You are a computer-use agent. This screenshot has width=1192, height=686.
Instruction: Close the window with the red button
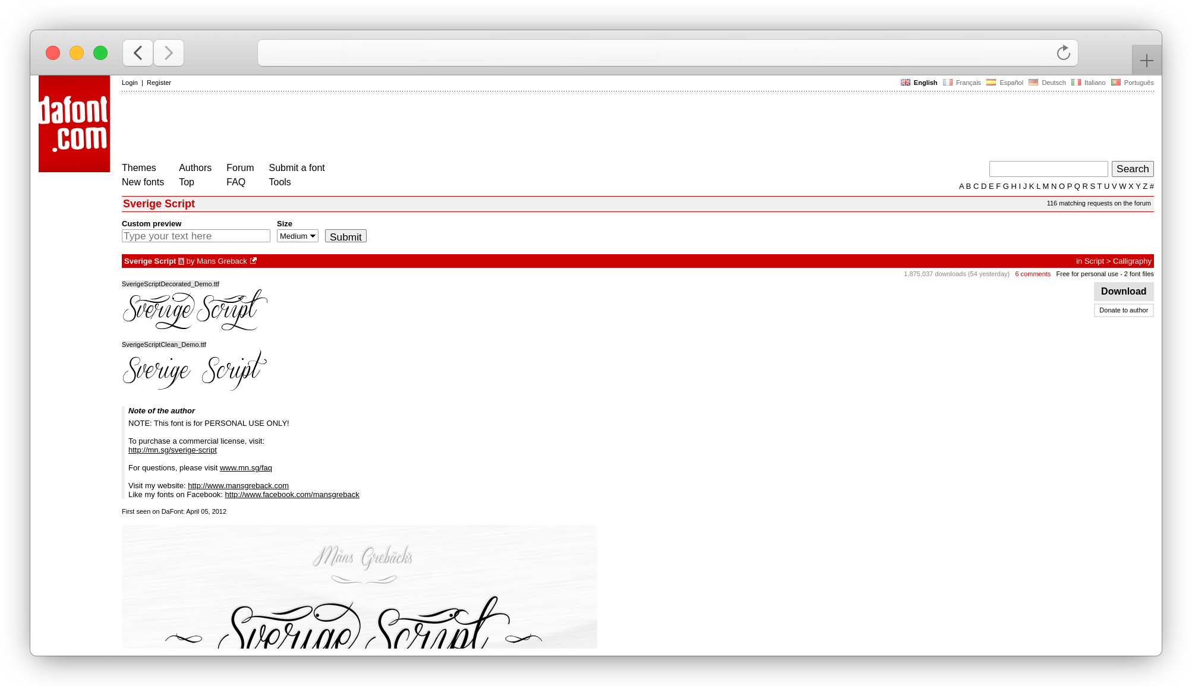[x=53, y=53]
